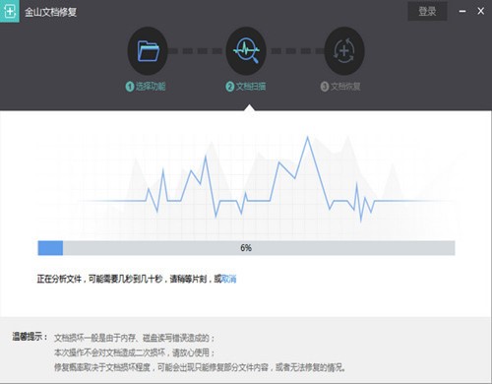Click the 取消 cancel link

[x=229, y=279]
